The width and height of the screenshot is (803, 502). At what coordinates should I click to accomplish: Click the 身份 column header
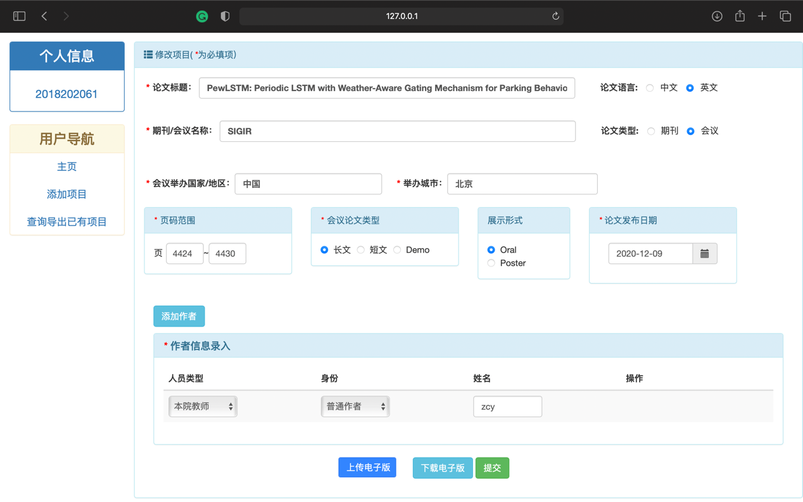[x=329, y=379]
